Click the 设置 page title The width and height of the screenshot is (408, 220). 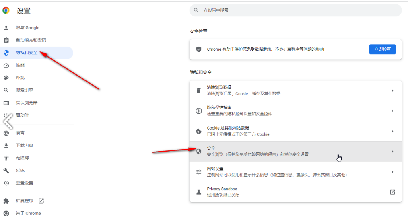(24, 11)
